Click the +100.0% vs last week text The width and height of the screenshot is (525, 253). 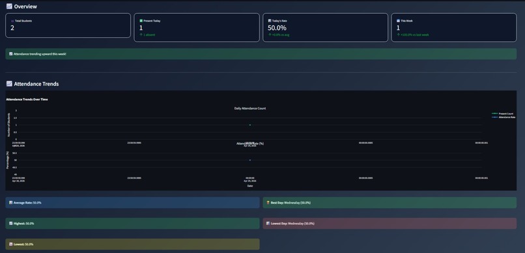414,34
